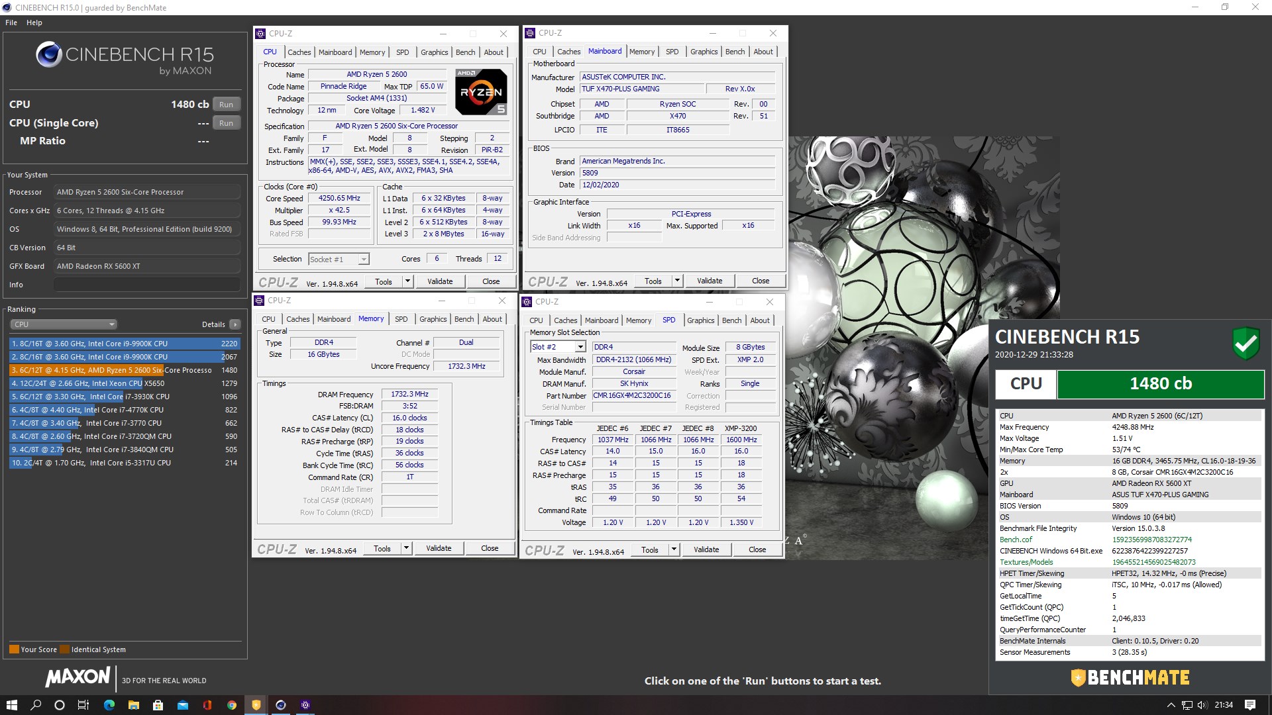Select SPD tab in CPU-Z CPU window
The width and height of the screenshot is (1272, 715).
(403, 52)
